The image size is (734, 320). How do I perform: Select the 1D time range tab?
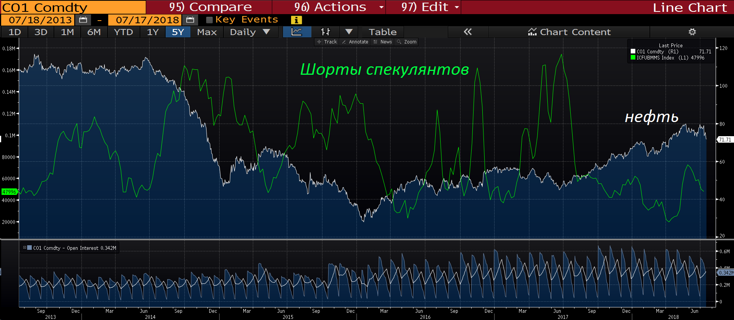(15, 32)
